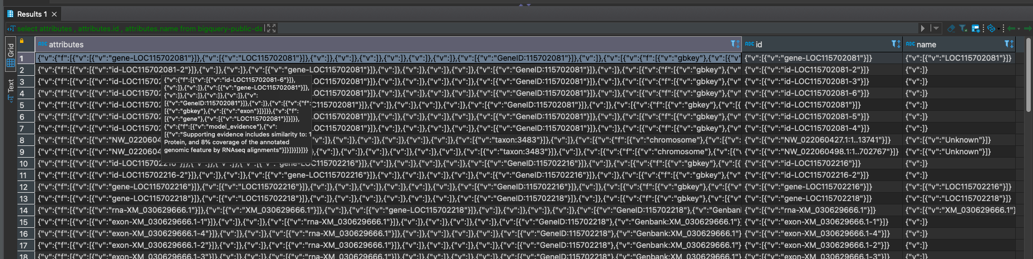Close the Results 1 tab
Viewport: 1033px width, 259px height.
point(54,14)
